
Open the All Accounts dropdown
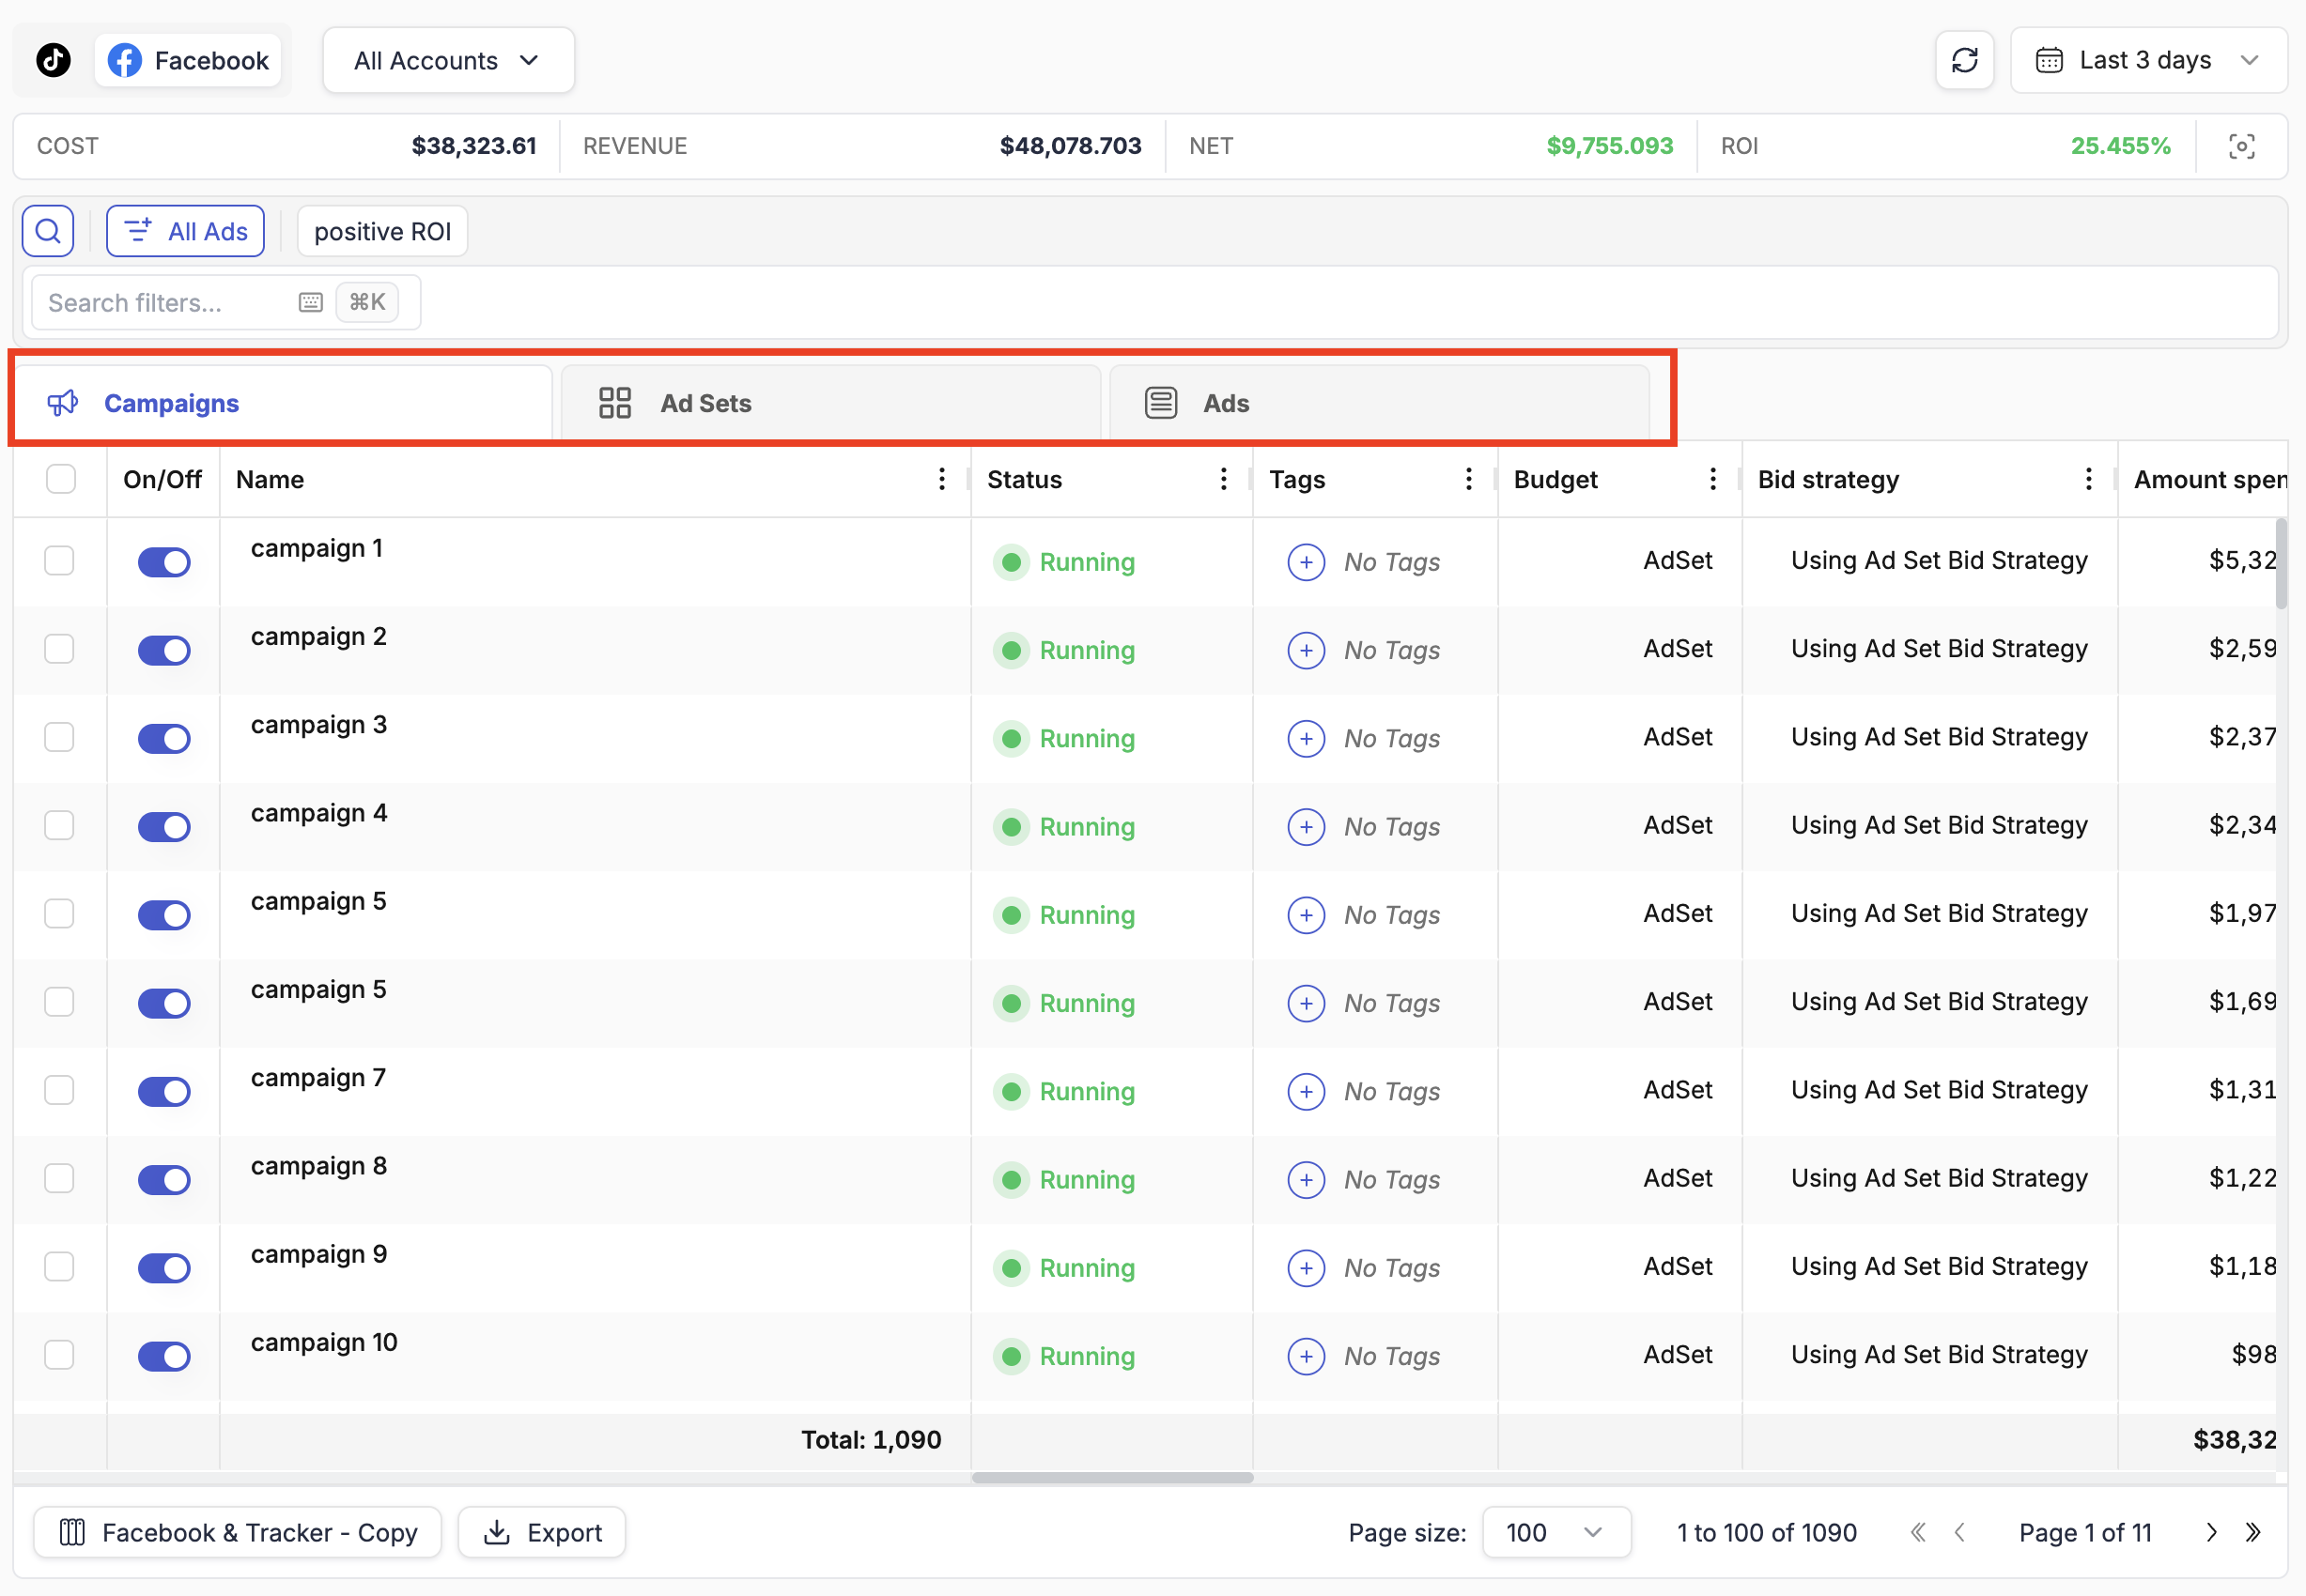447,60
